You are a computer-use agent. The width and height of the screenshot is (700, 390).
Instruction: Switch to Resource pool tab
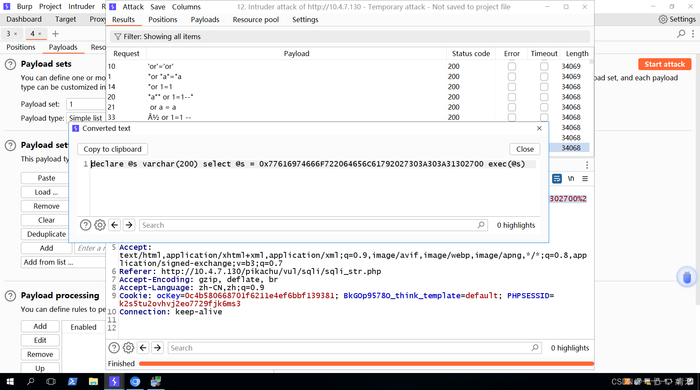[x=256, y=20]
